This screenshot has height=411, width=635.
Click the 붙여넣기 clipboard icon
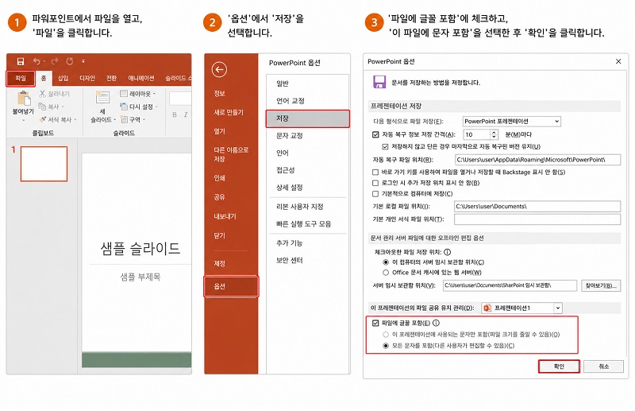tap(23, 99)
